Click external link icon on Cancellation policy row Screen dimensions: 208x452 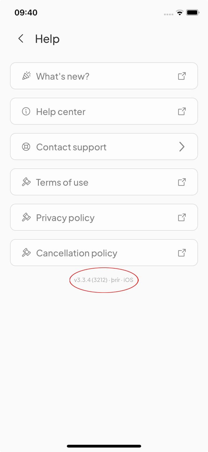[182, 253]
